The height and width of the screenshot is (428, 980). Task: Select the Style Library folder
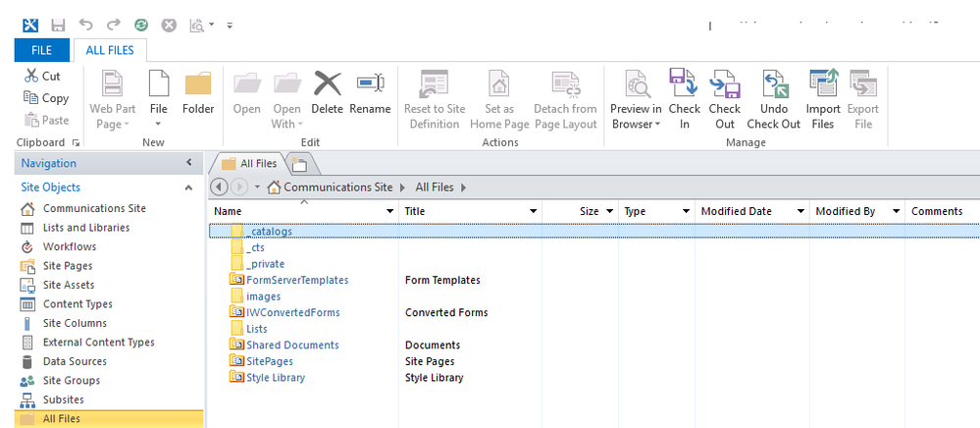pyautogui.click(x=275, y=377)
